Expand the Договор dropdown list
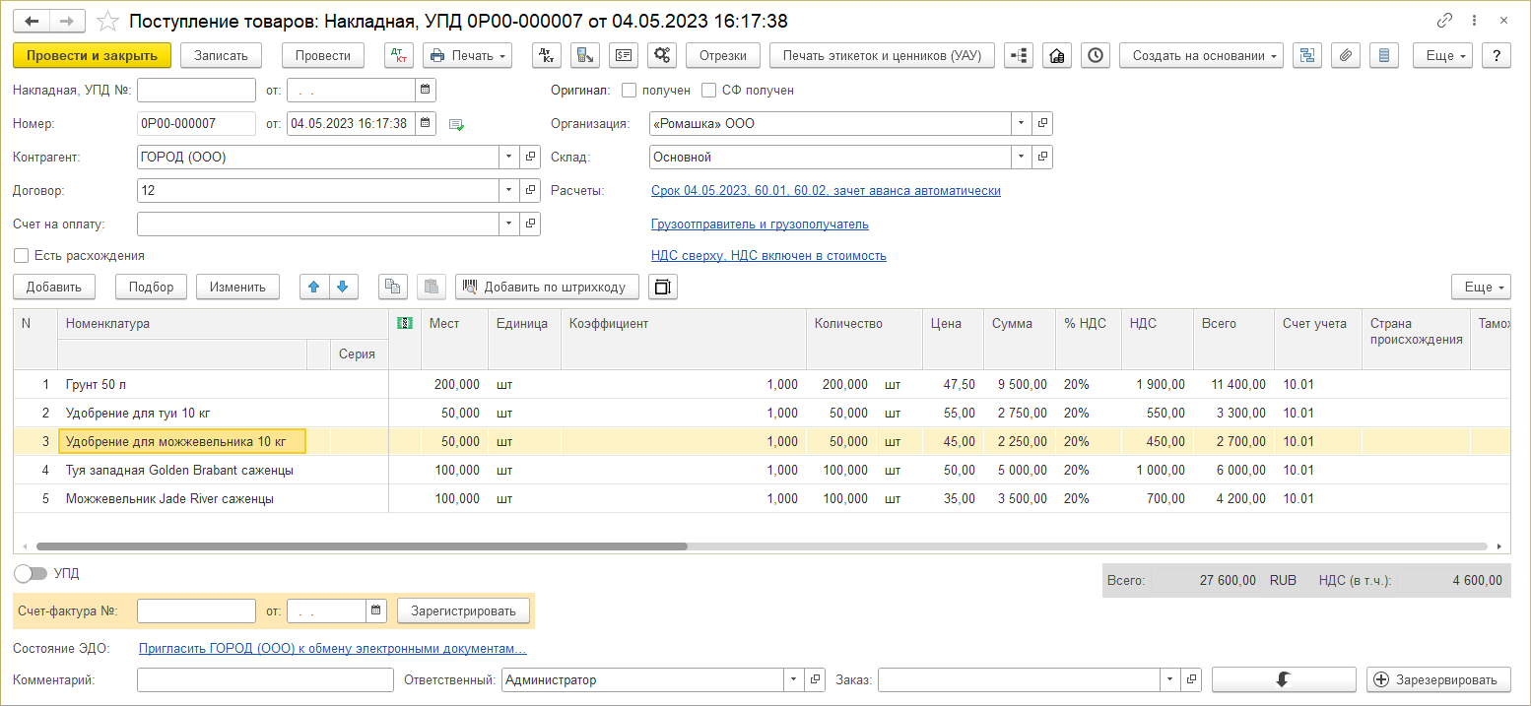Viewport: 1531px width, 706px height. pos(509,190)
